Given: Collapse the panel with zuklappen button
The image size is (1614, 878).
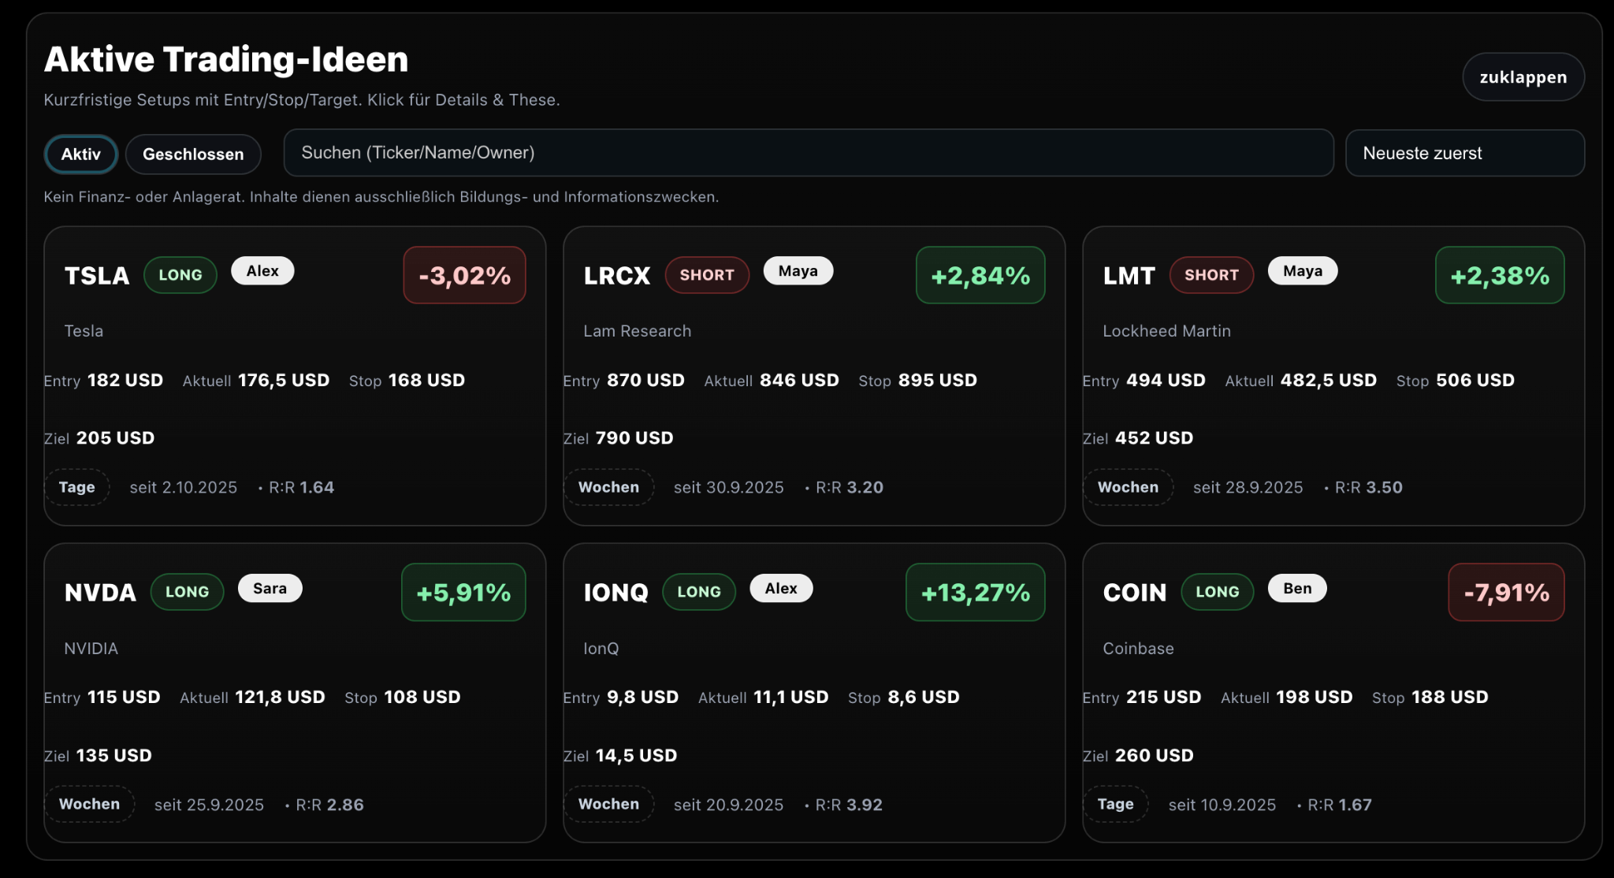Looking at the screenshot, I should point(1523,77).
